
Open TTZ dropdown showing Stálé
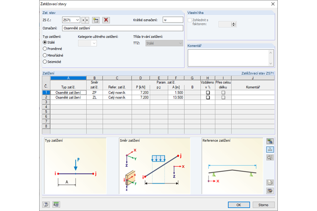(164, 43)
